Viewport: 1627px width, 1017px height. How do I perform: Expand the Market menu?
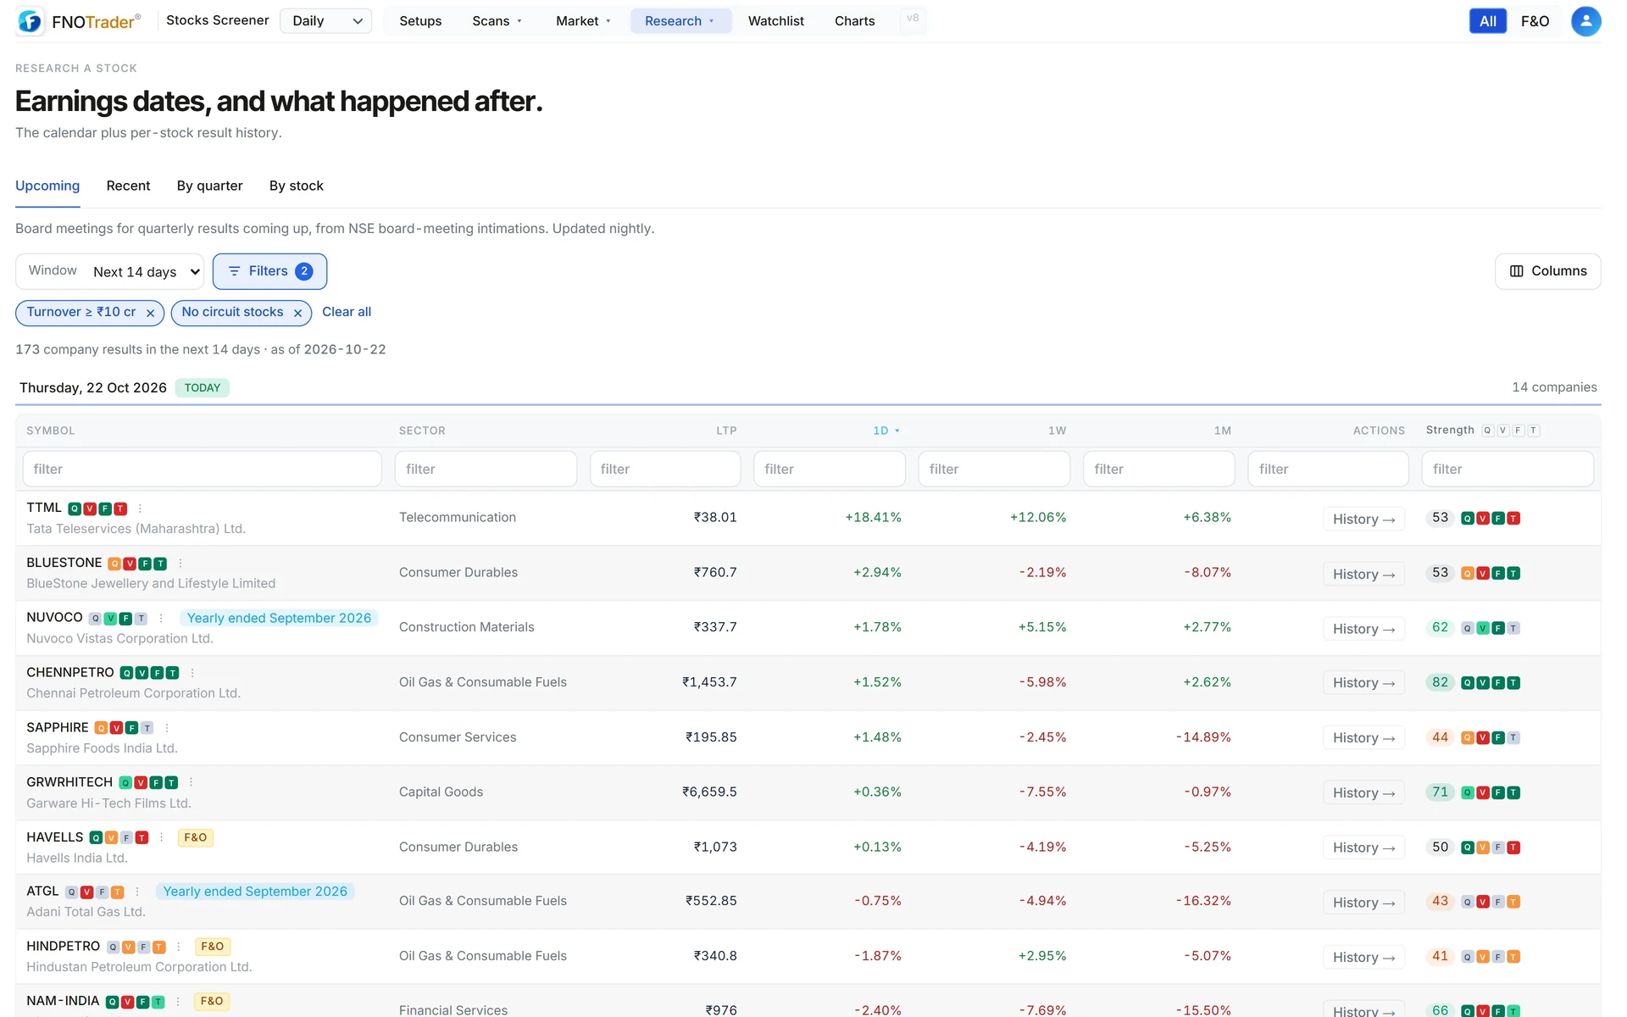point(583,21)
